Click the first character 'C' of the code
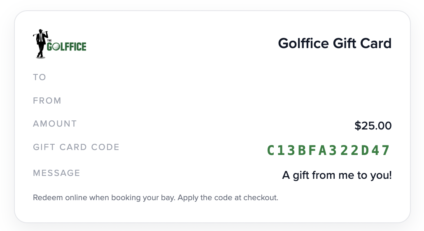424x231 pixels. [271, 150]
